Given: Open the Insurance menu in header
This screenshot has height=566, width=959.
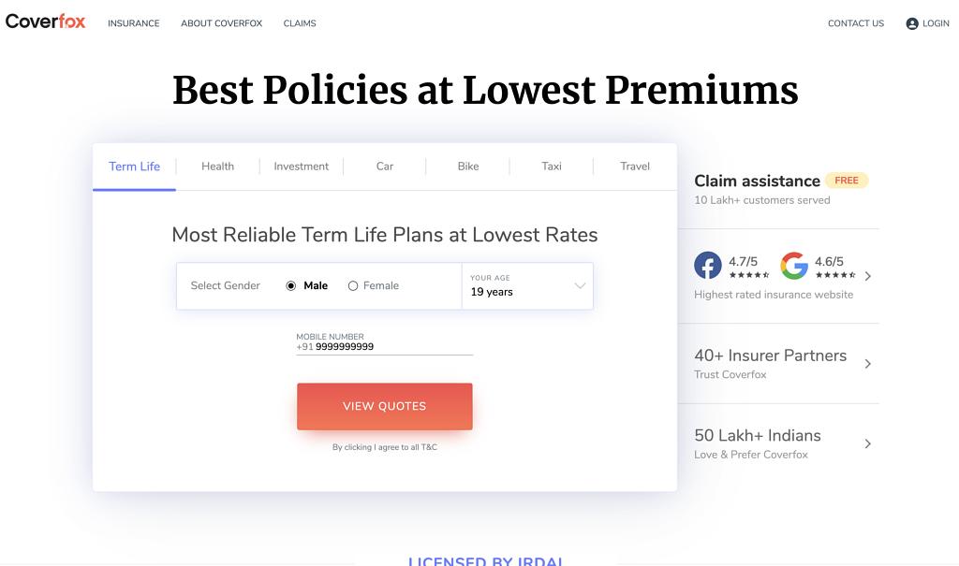Looking at the screenshot, I should [x=133, y=23].
